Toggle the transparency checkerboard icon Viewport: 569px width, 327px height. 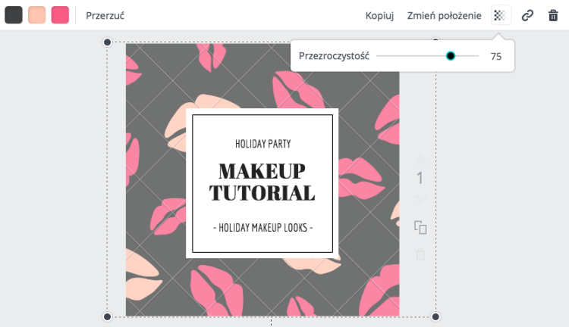(x=501, y=15)
